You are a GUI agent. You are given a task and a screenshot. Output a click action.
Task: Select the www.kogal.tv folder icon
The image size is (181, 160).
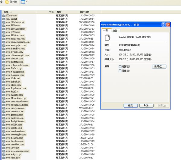click(x=4, y=92)
